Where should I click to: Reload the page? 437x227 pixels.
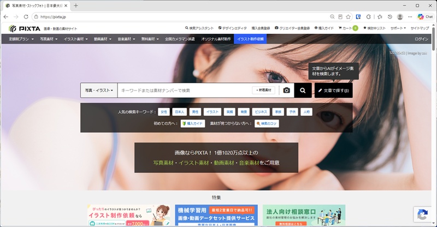pos(26,17)
